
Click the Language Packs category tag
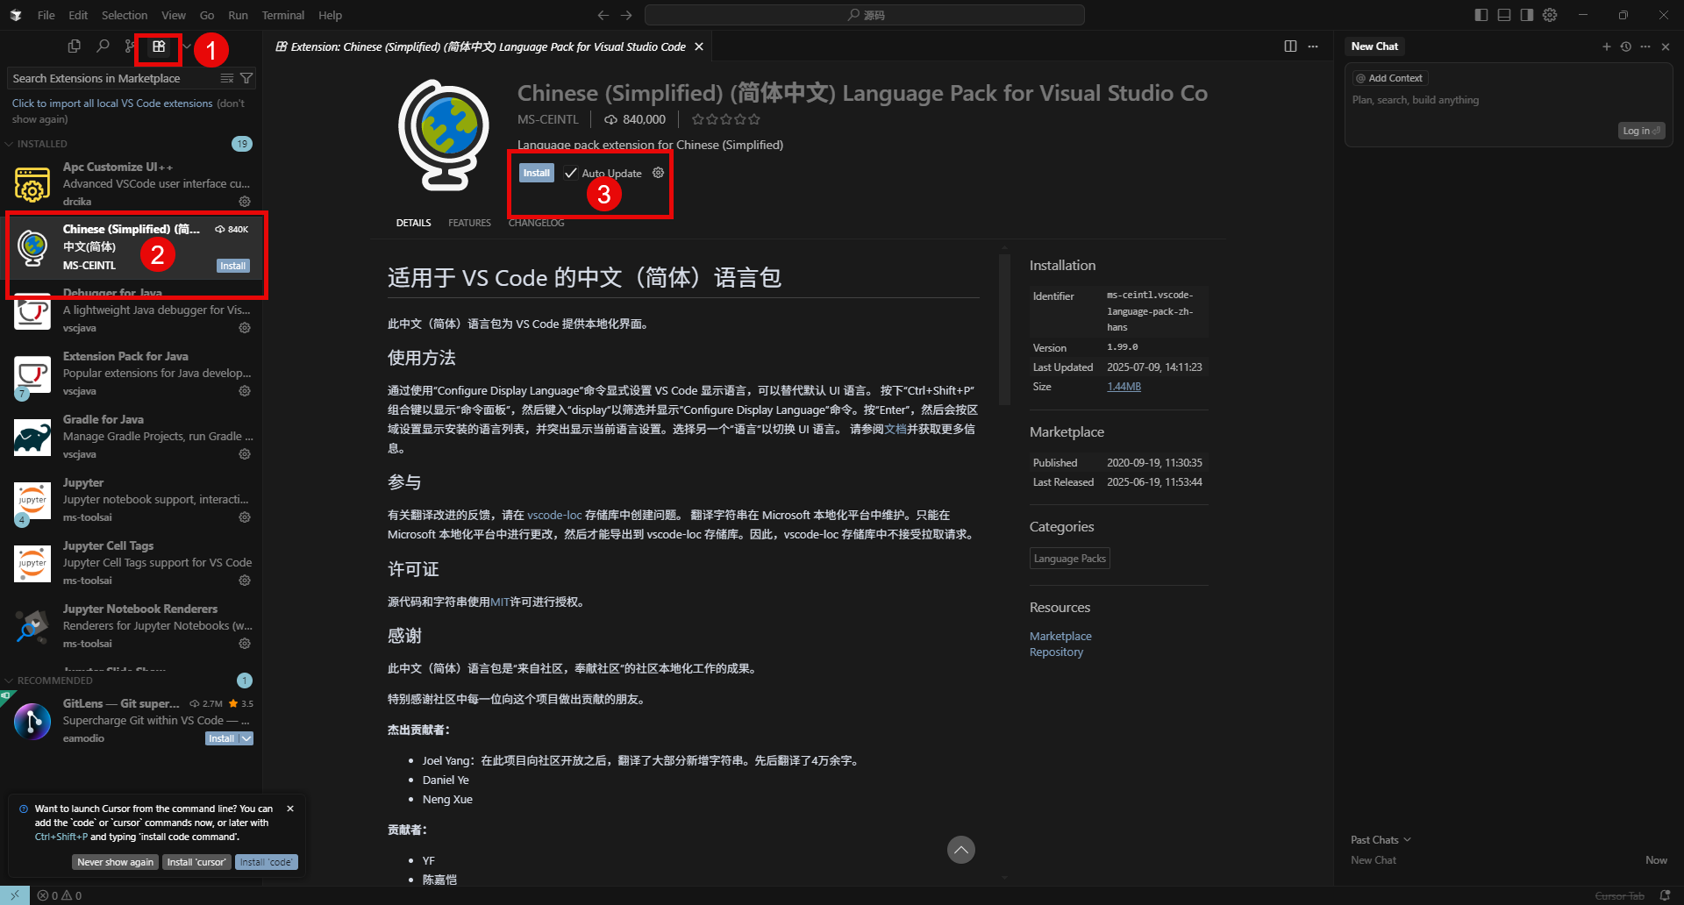pyautogui.click(x=1069, y=559)
